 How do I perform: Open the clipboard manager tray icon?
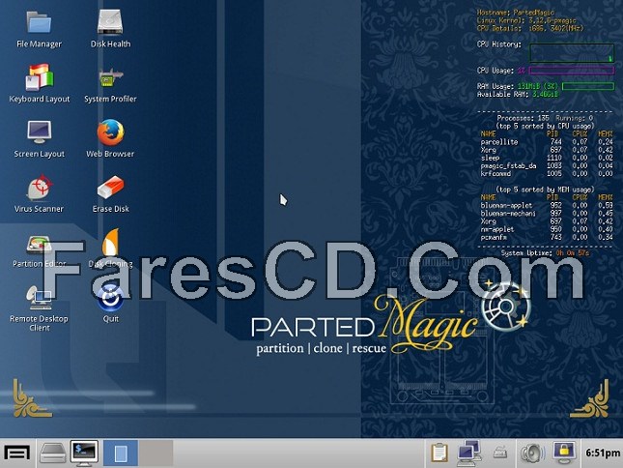(439, 453)
